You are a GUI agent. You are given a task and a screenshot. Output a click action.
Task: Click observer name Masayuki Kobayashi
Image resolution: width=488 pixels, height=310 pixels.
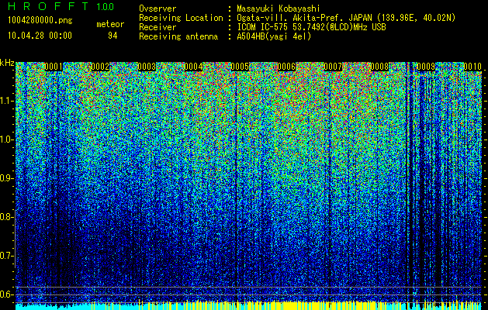tap(279, 9)
